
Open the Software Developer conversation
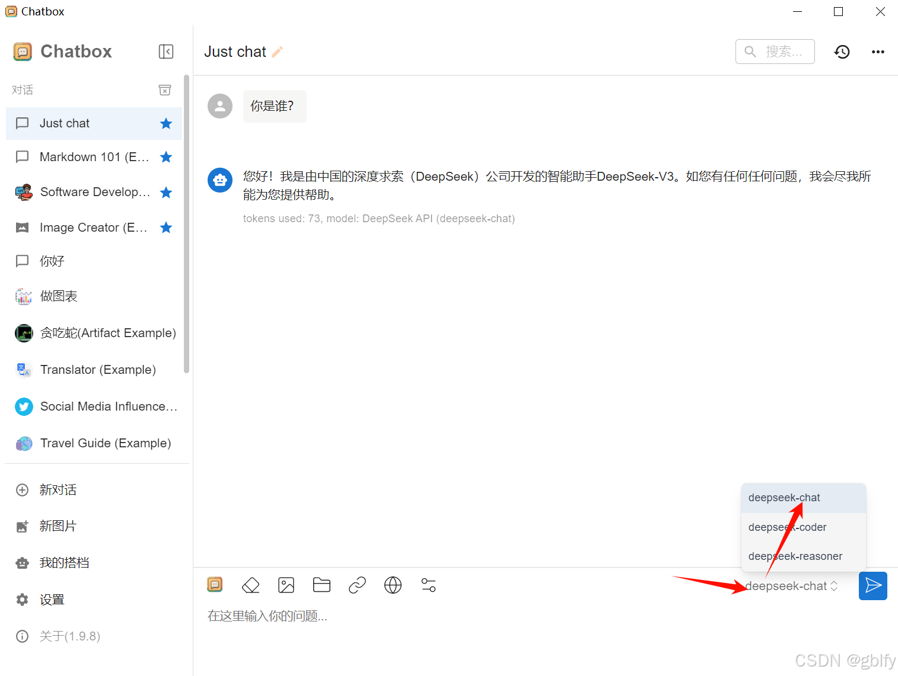pos(94,192)
